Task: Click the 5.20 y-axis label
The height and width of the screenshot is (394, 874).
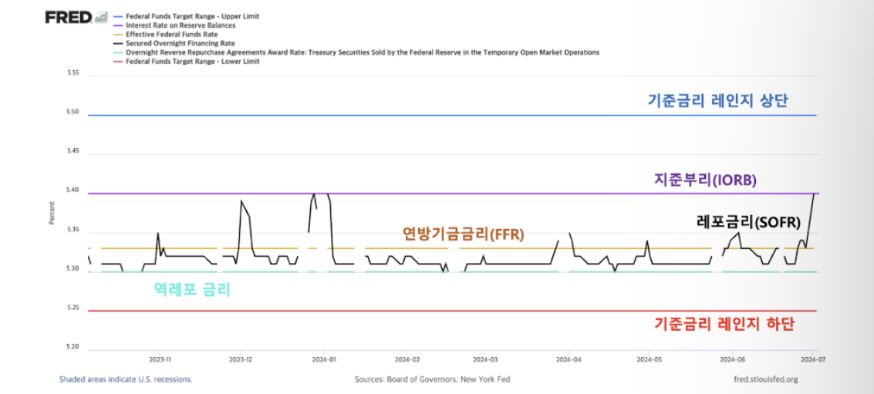Action: [x=73, y=347]
